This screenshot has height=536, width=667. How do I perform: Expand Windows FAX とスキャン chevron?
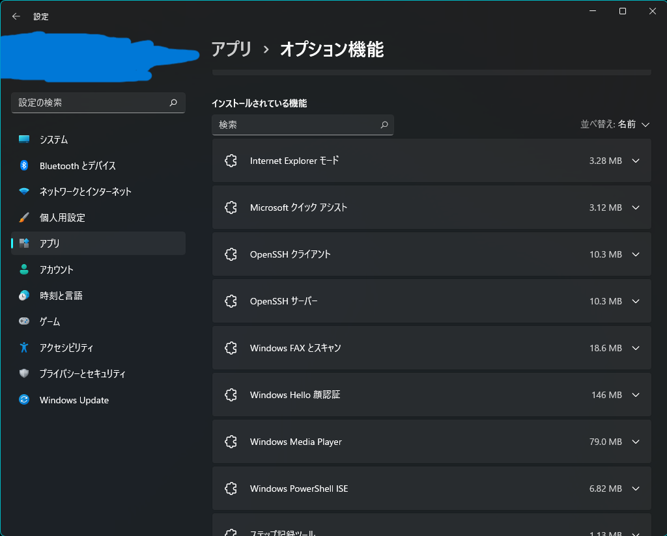[636, 348]
